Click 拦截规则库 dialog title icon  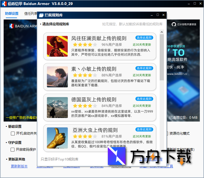point(41,15)
